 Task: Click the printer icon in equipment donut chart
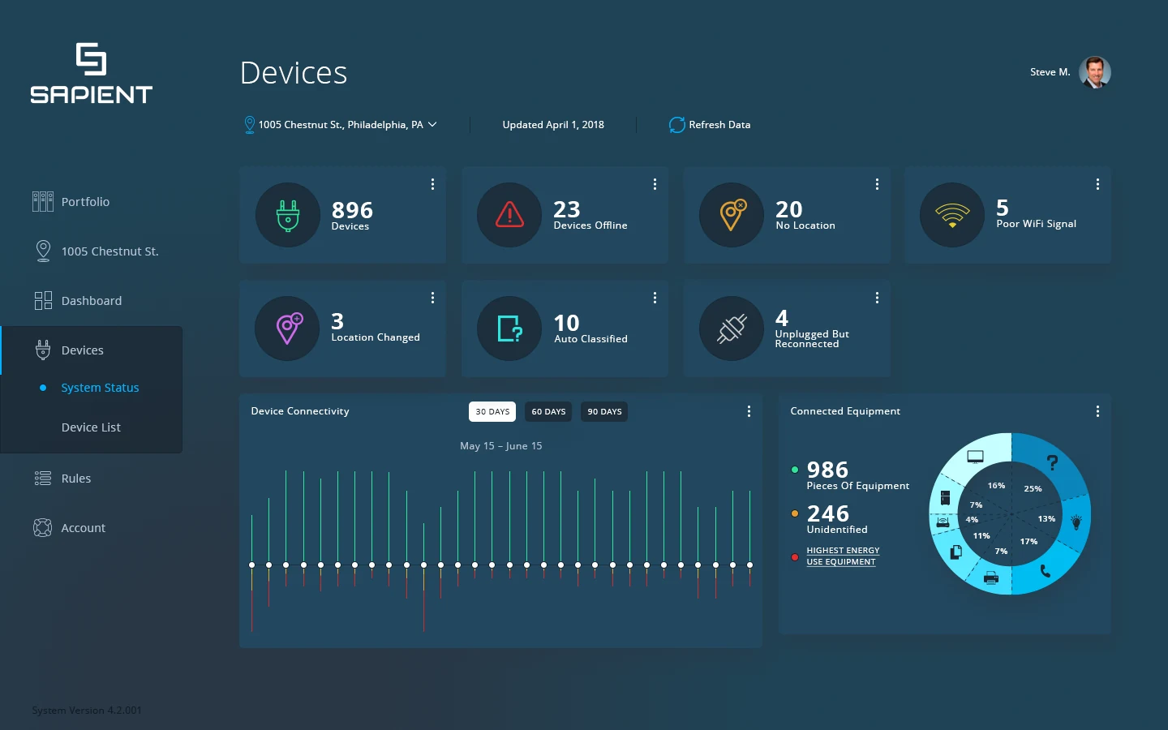tap(990, 578)
